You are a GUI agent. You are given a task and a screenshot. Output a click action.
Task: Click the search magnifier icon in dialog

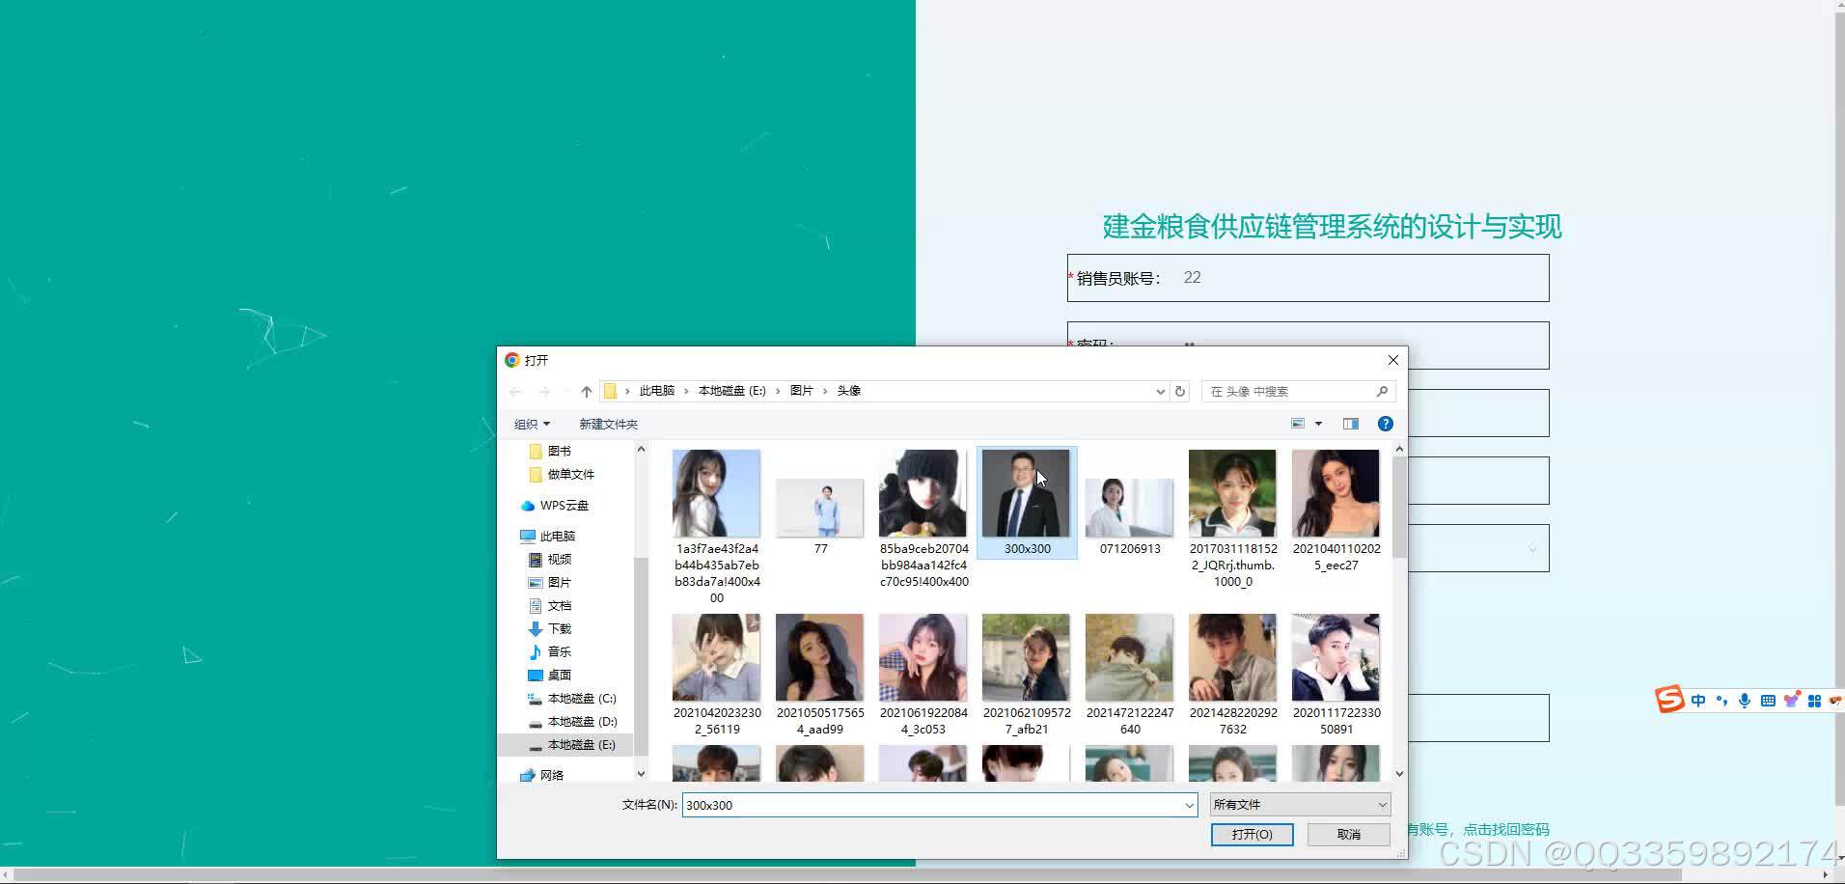1382,391
